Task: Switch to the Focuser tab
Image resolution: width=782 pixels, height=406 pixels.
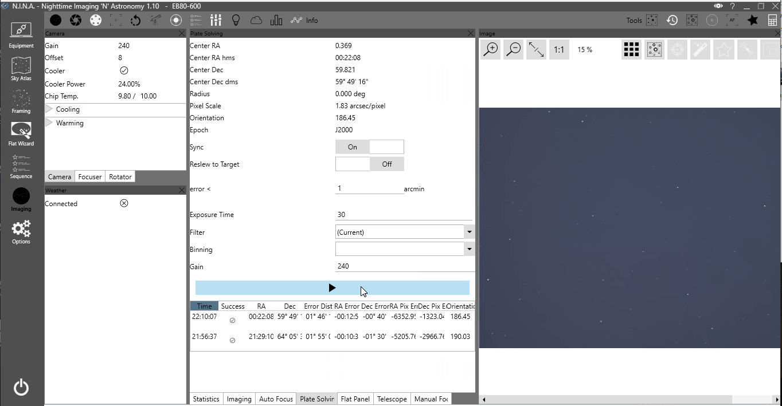Action: [90, 177]
